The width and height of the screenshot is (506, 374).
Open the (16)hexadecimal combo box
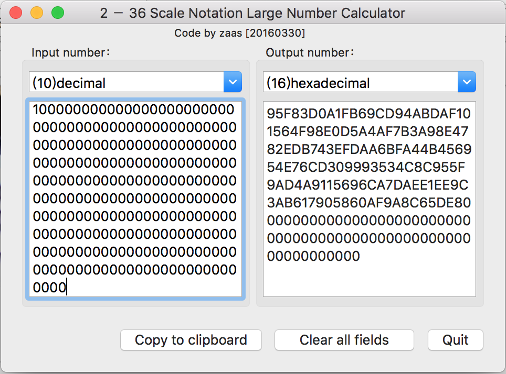point(360,83)
